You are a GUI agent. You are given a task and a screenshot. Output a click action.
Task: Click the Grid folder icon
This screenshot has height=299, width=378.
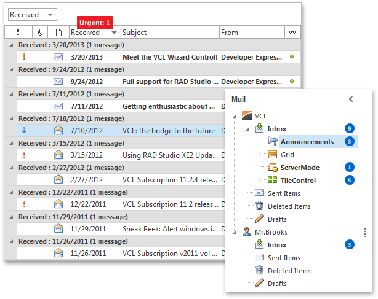pos(273,155)
